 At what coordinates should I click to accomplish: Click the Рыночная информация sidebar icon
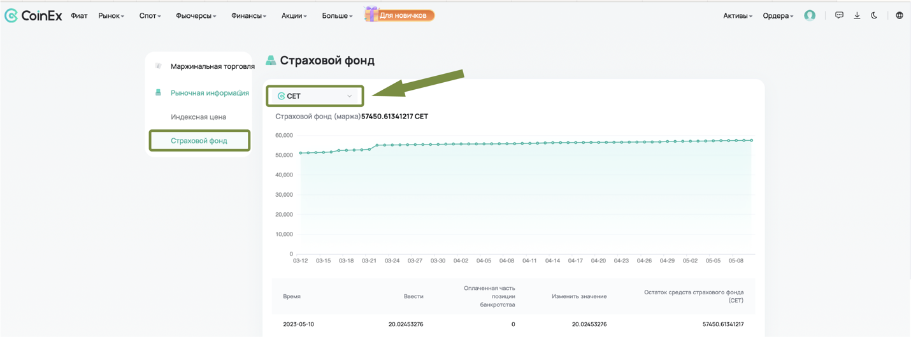tap(158, 92)
